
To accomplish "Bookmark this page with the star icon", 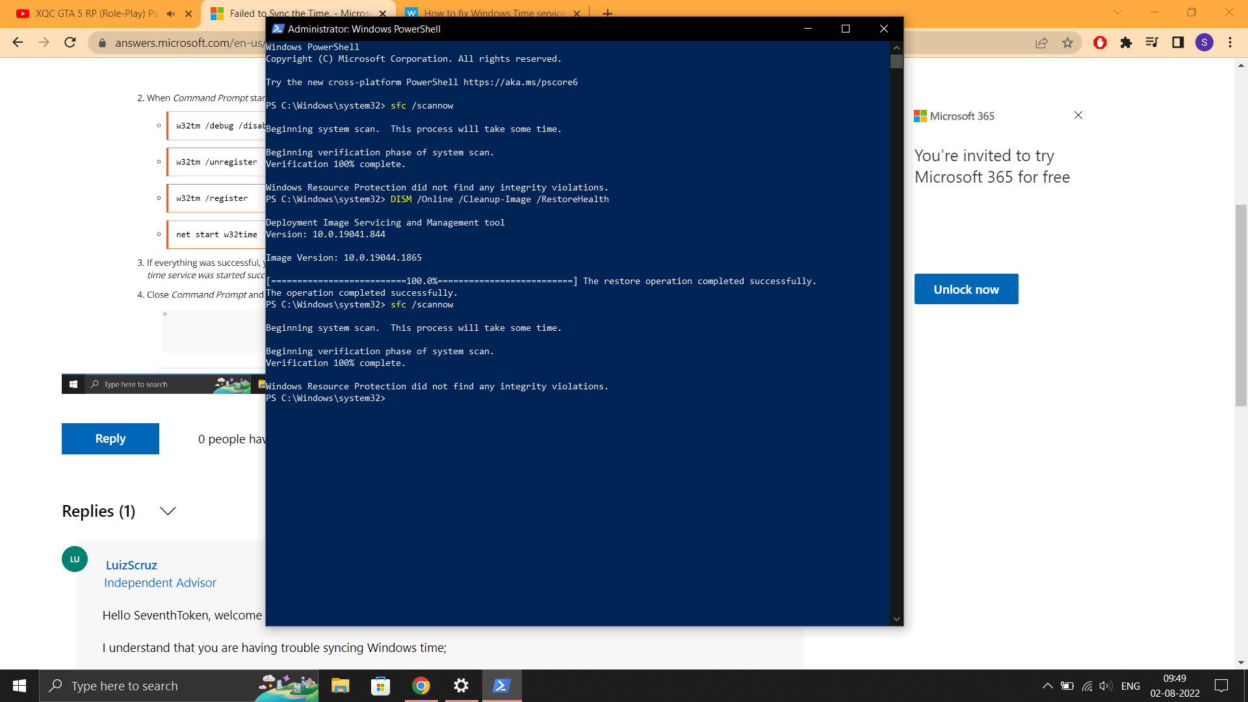I will pos(1067,43).
